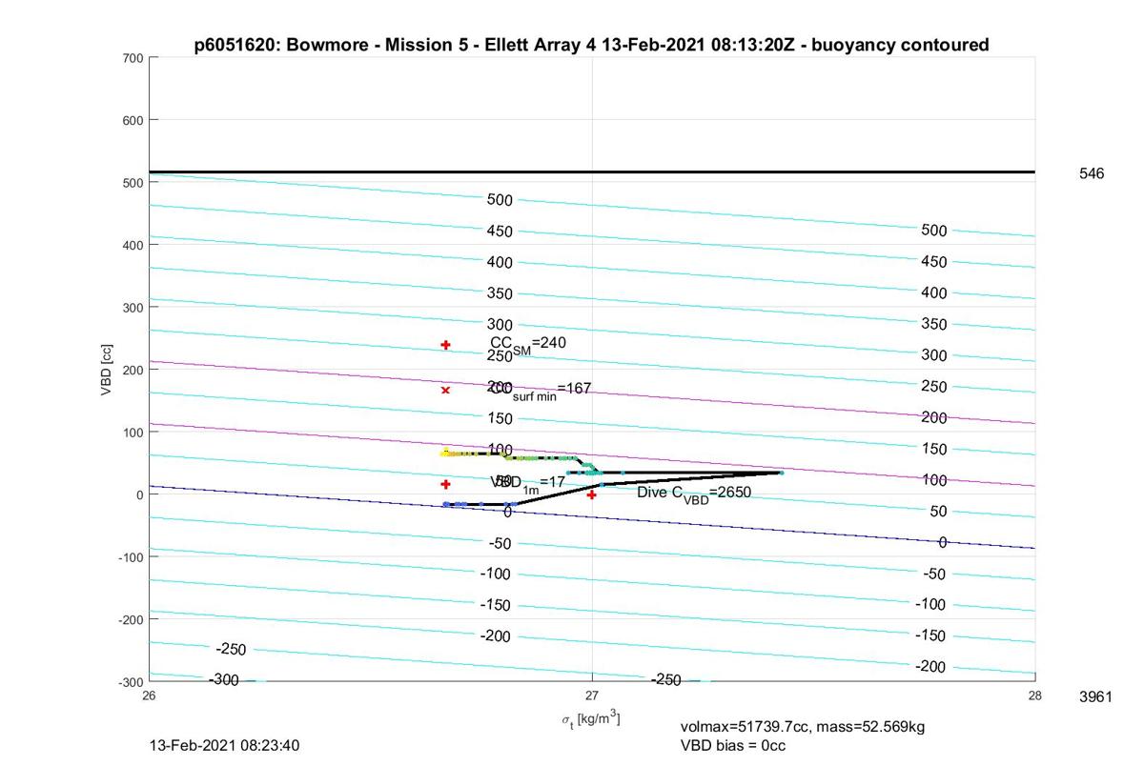
Task: Click the thick black horizontal line labeled 546
Action: pos(592,172)
